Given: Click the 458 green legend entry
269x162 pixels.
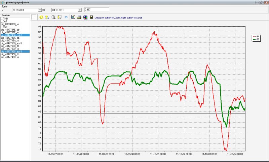Looking at the screenshot, I should click(256, 39).
